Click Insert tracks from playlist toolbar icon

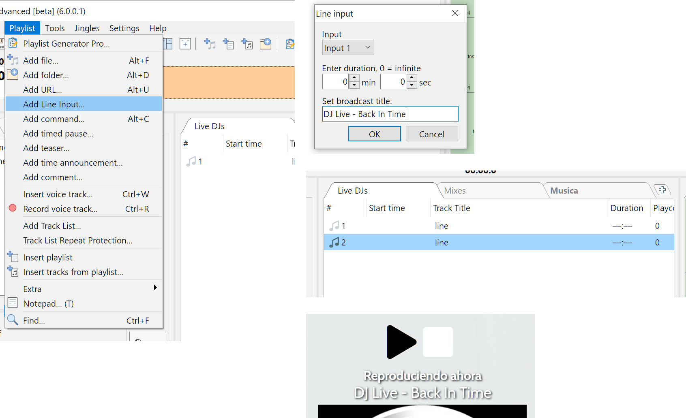tap(247, 44)
